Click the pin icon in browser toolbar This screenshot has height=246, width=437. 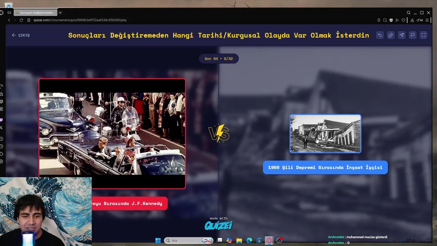(x=379, y=20)
